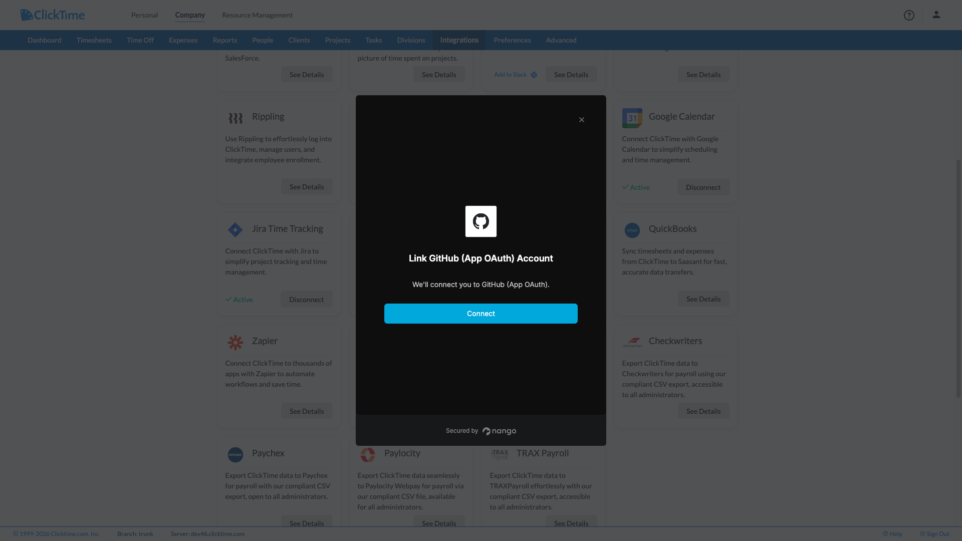Click the Help link in footer
The image size is (962, 541).
pyautogui.click(x=892, y=534)
